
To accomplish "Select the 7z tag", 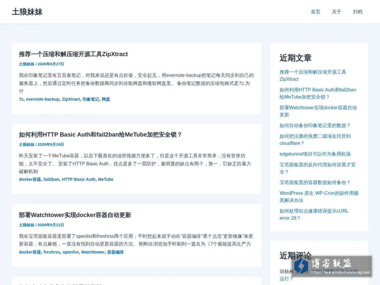I will (x=21, y=99).
